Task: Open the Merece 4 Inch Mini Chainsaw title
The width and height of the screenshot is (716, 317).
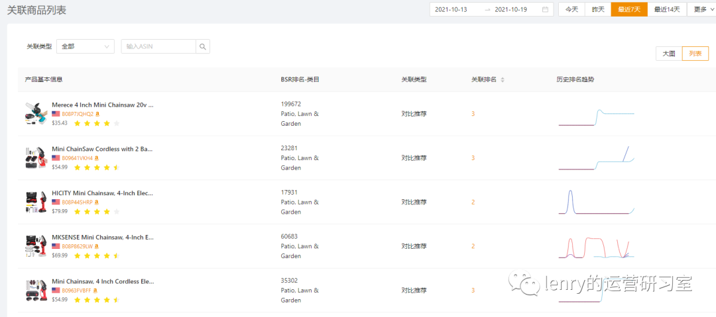Action: coord(103,105)
